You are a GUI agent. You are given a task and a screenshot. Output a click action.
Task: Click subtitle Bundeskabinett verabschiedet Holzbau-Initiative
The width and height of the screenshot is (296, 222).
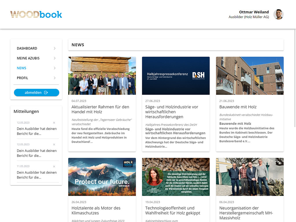click(246, 117)
